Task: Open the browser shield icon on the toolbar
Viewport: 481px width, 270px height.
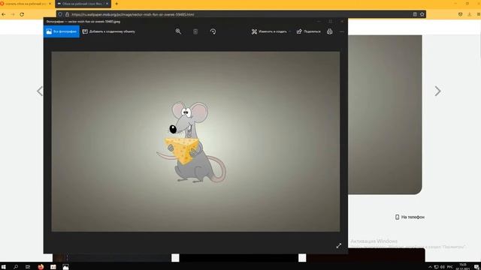Action: tap(461, 14)
